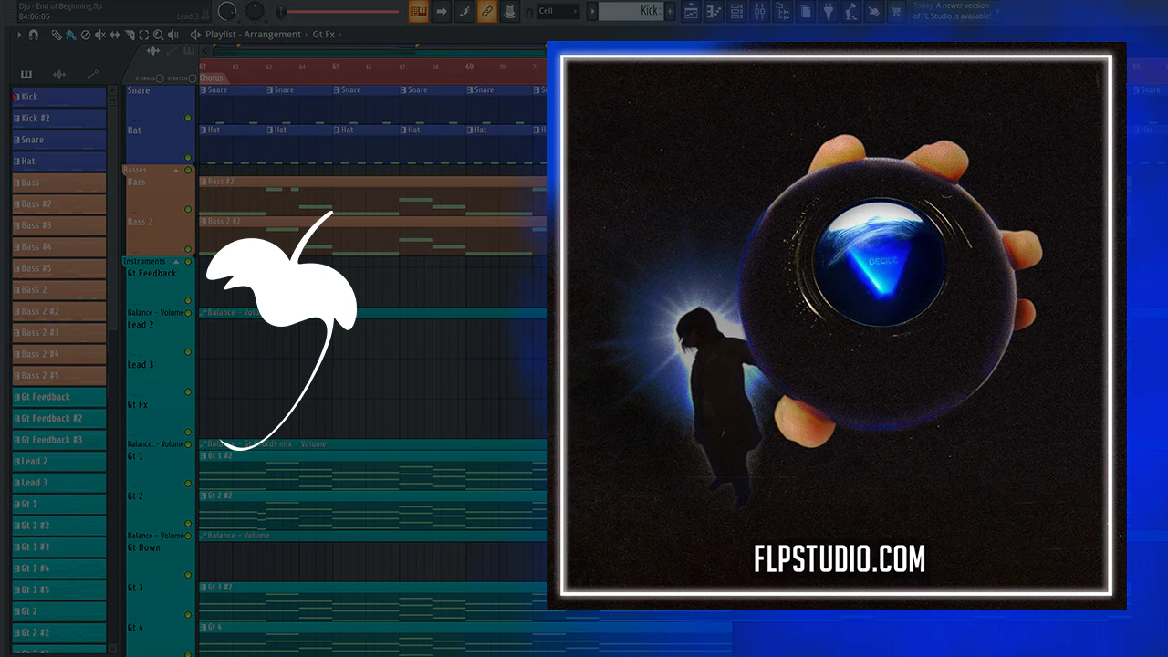The image size is (1168, 657).
Task: Show audio clips tab in picker
Action: tap(59, 75)
